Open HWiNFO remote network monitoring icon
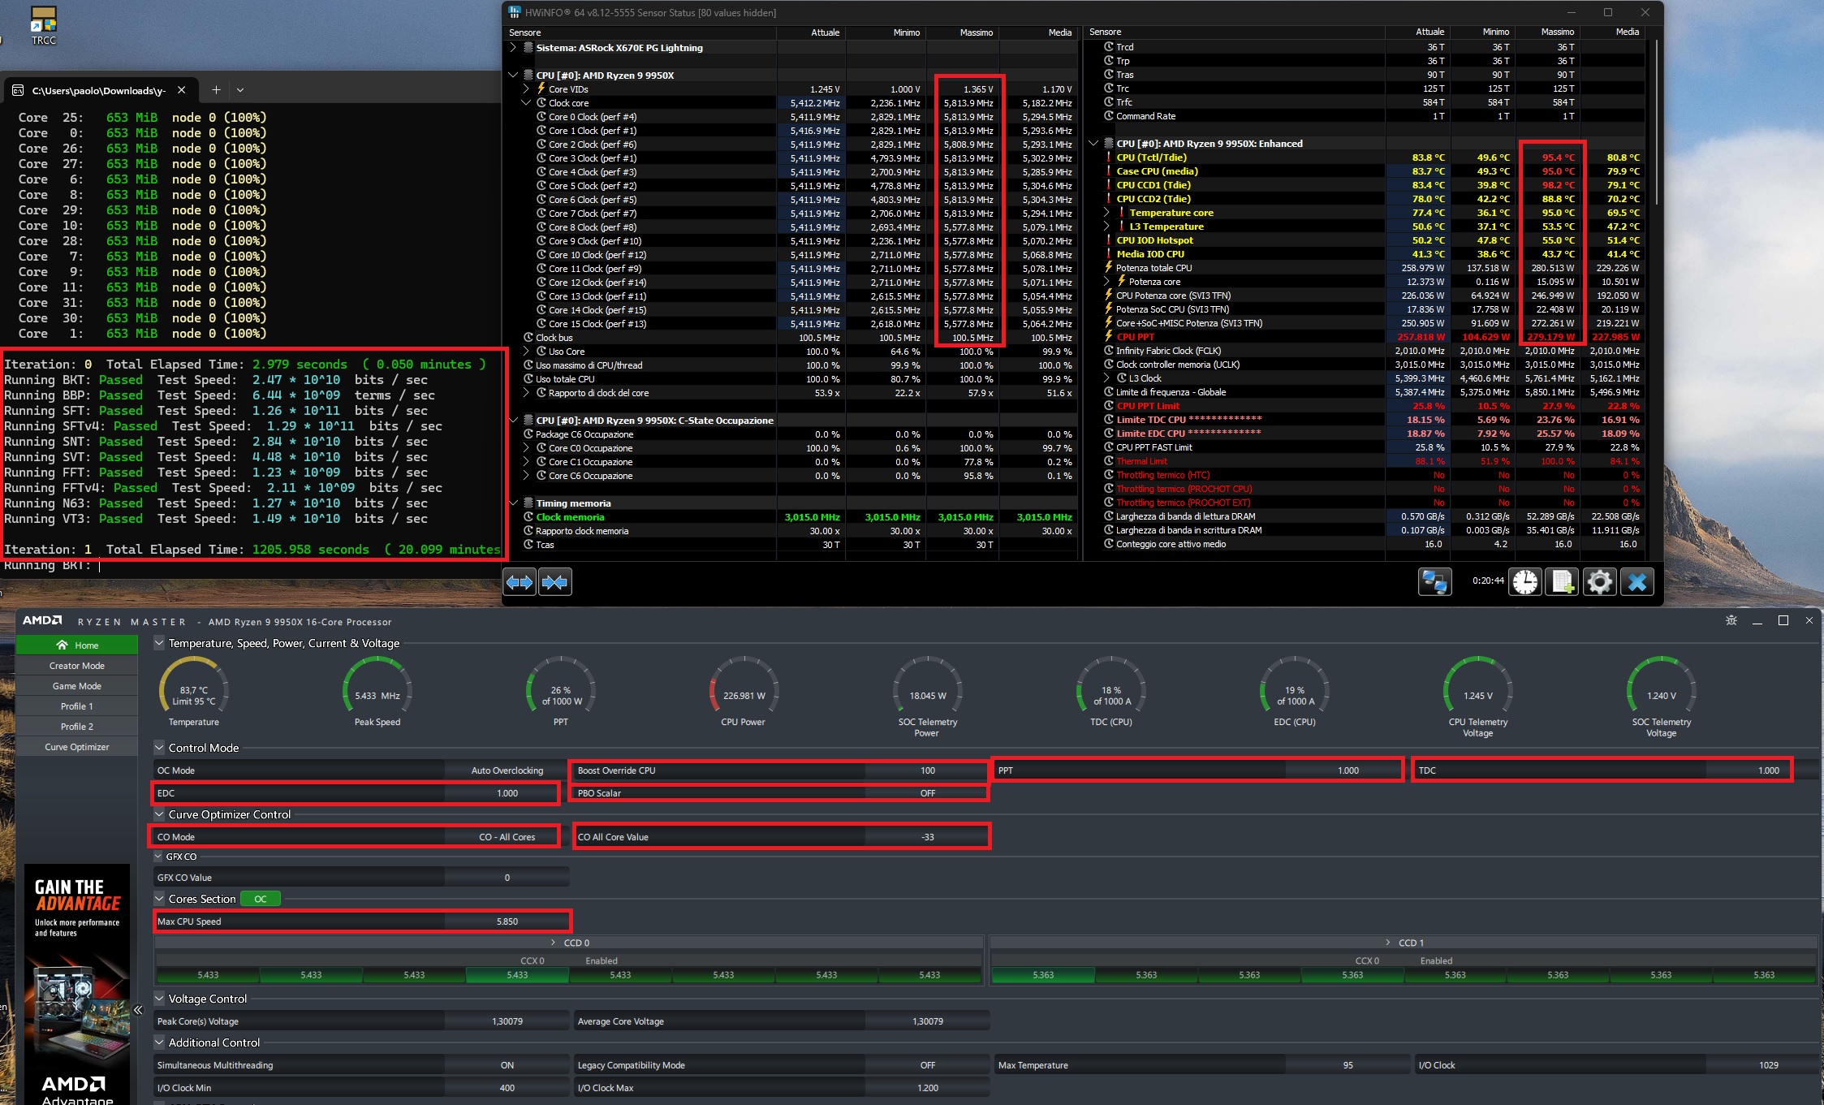The image size is (1824, 1105). point(1434,581)
